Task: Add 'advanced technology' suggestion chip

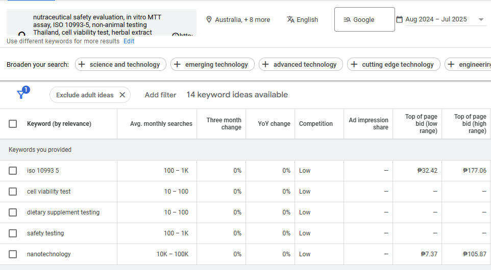Action: click(x=300, y=64)
